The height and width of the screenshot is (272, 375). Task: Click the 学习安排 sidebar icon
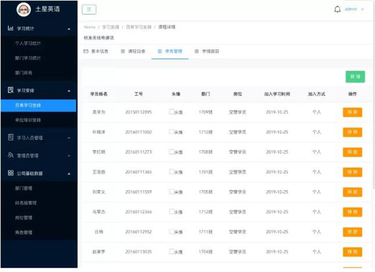(x=11, y=90)
